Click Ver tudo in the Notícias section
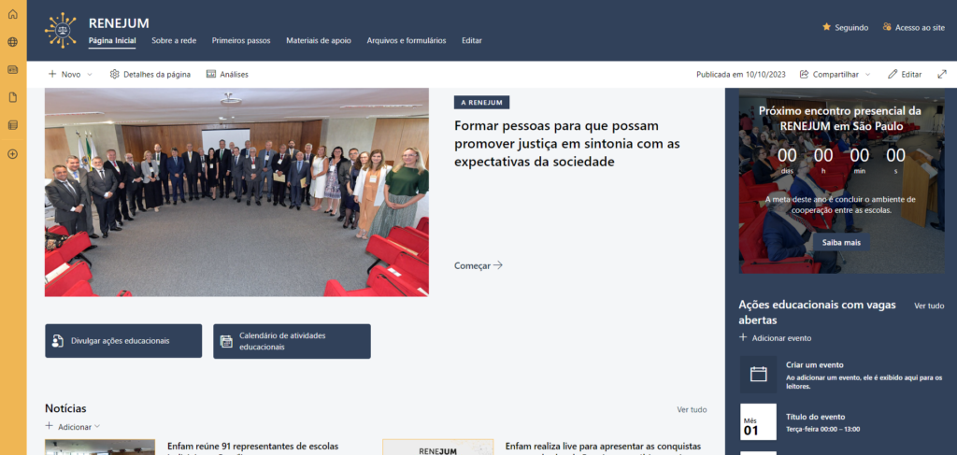957x455 pixels. [693, 409]
